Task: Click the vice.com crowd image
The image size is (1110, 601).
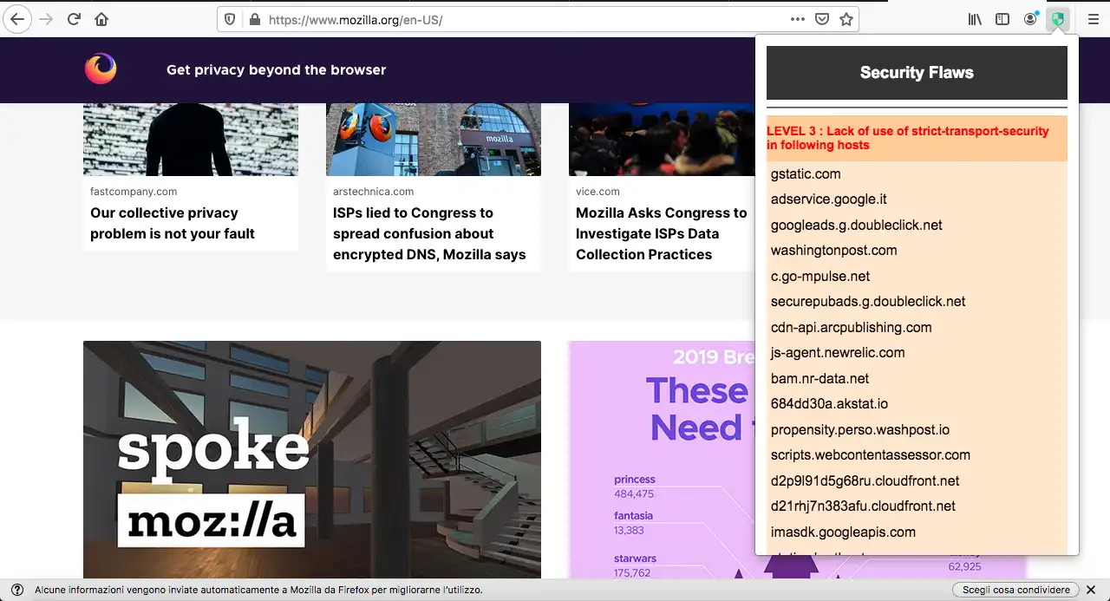Action: [662, 140]
